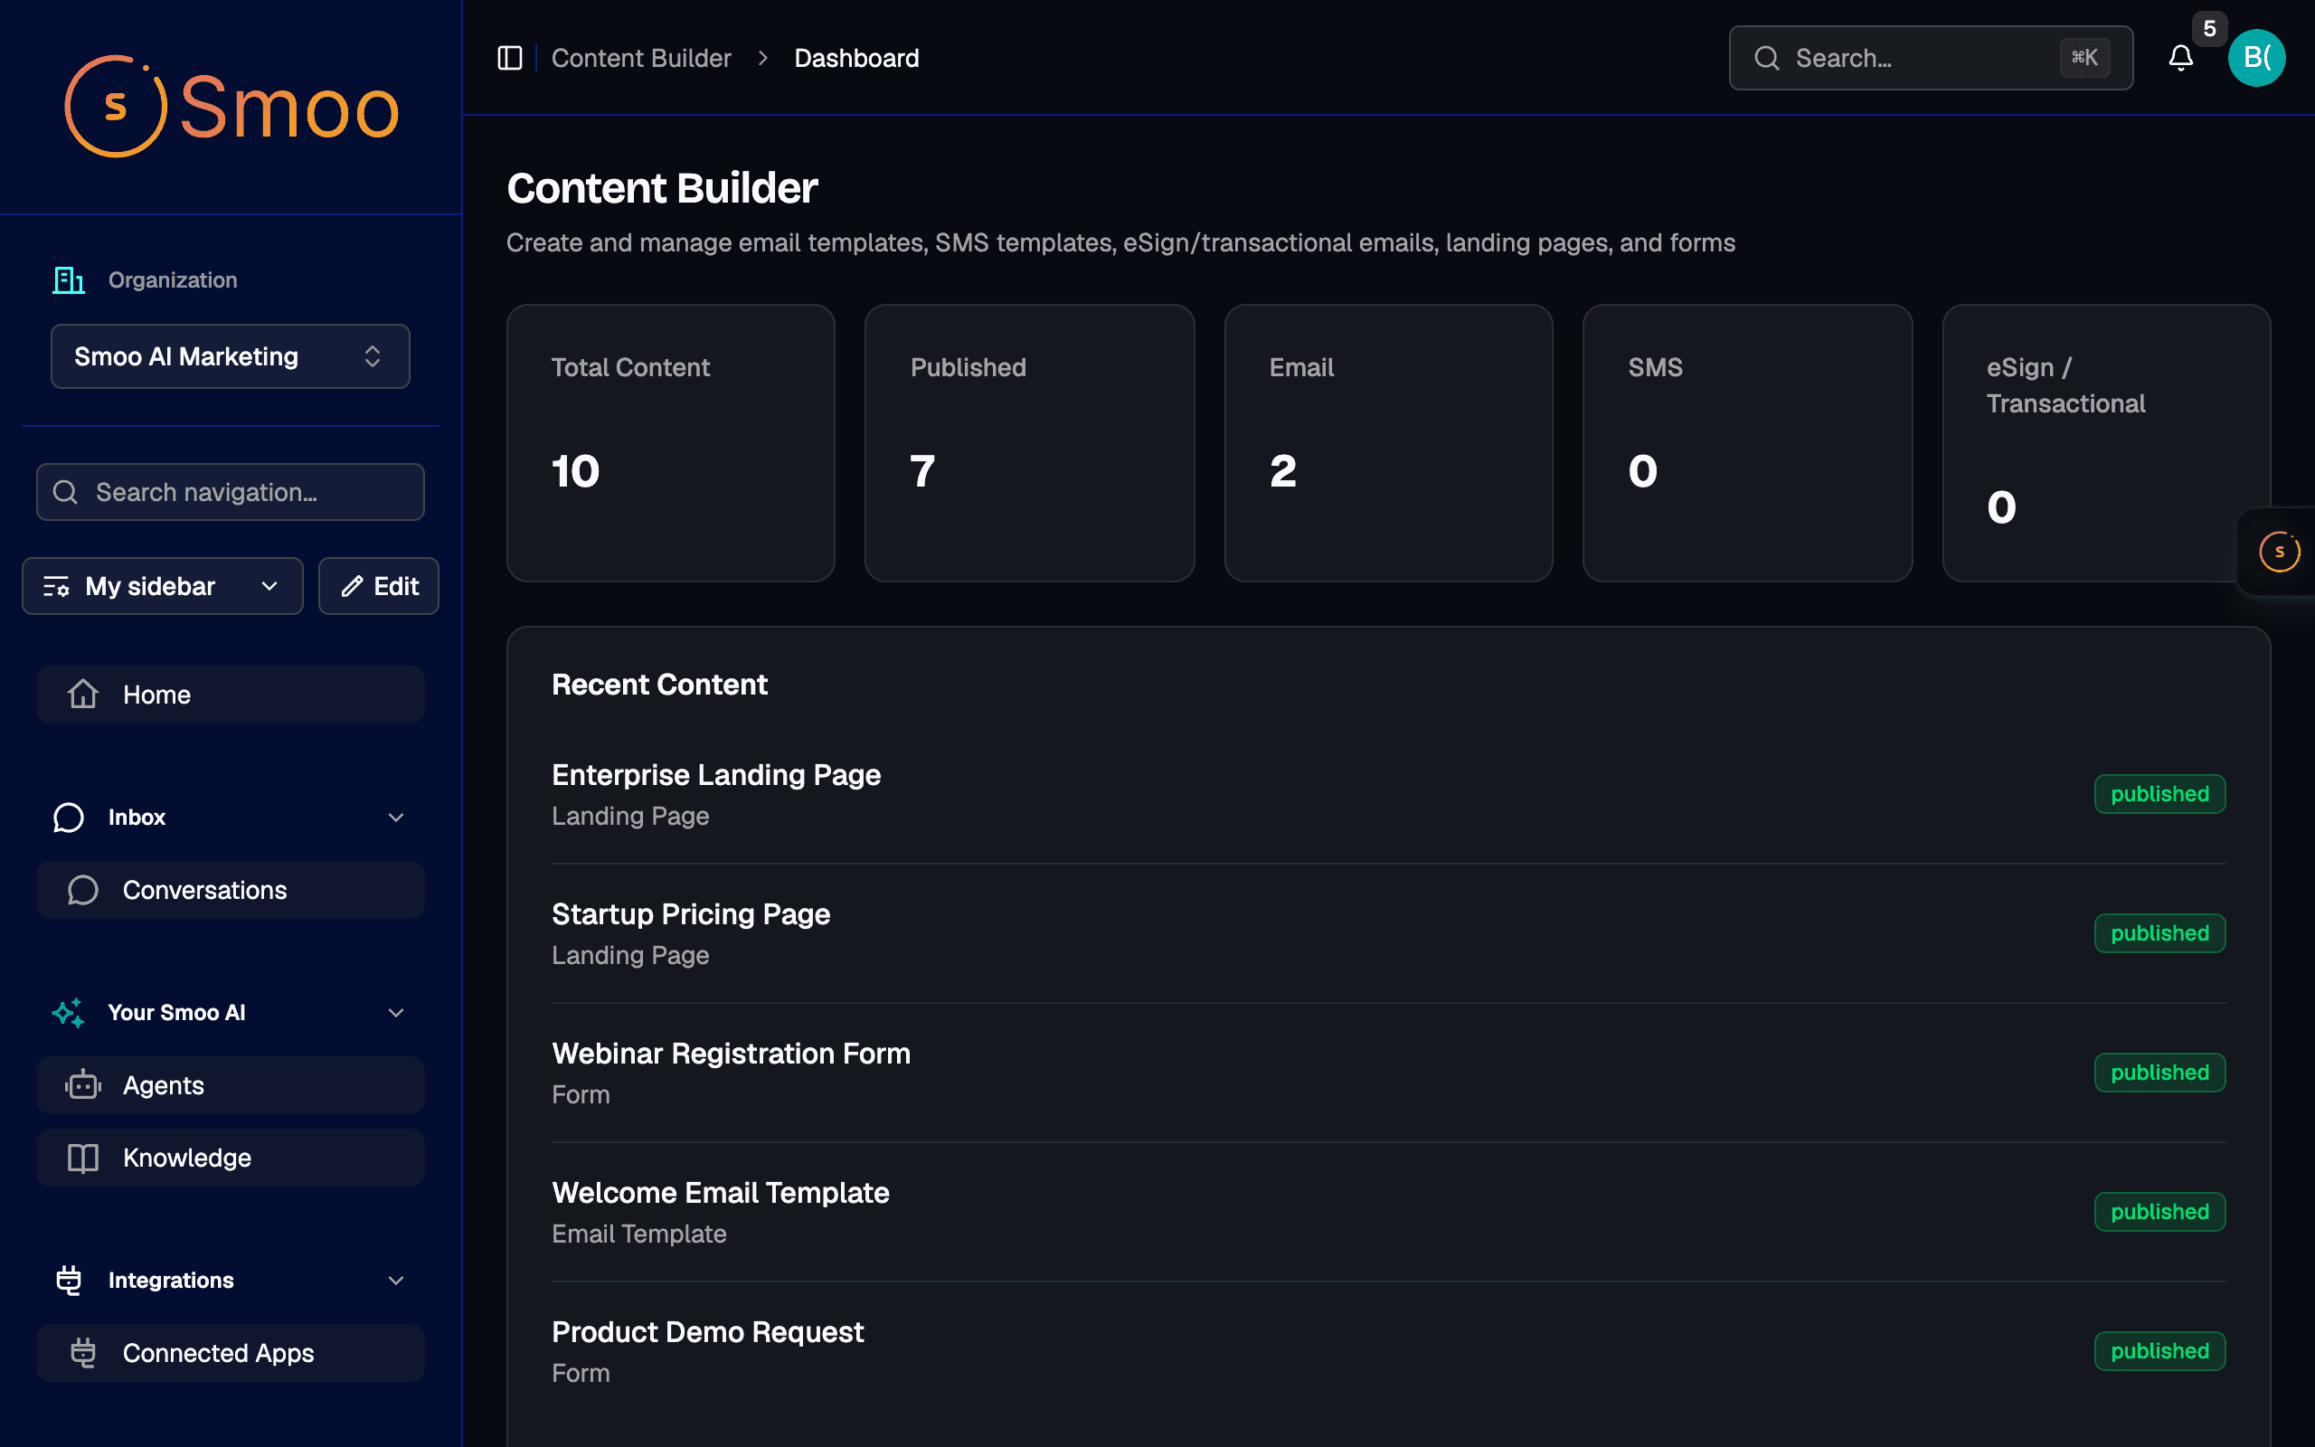Click the ⌘K shortcut hint

click(2084, 59)
